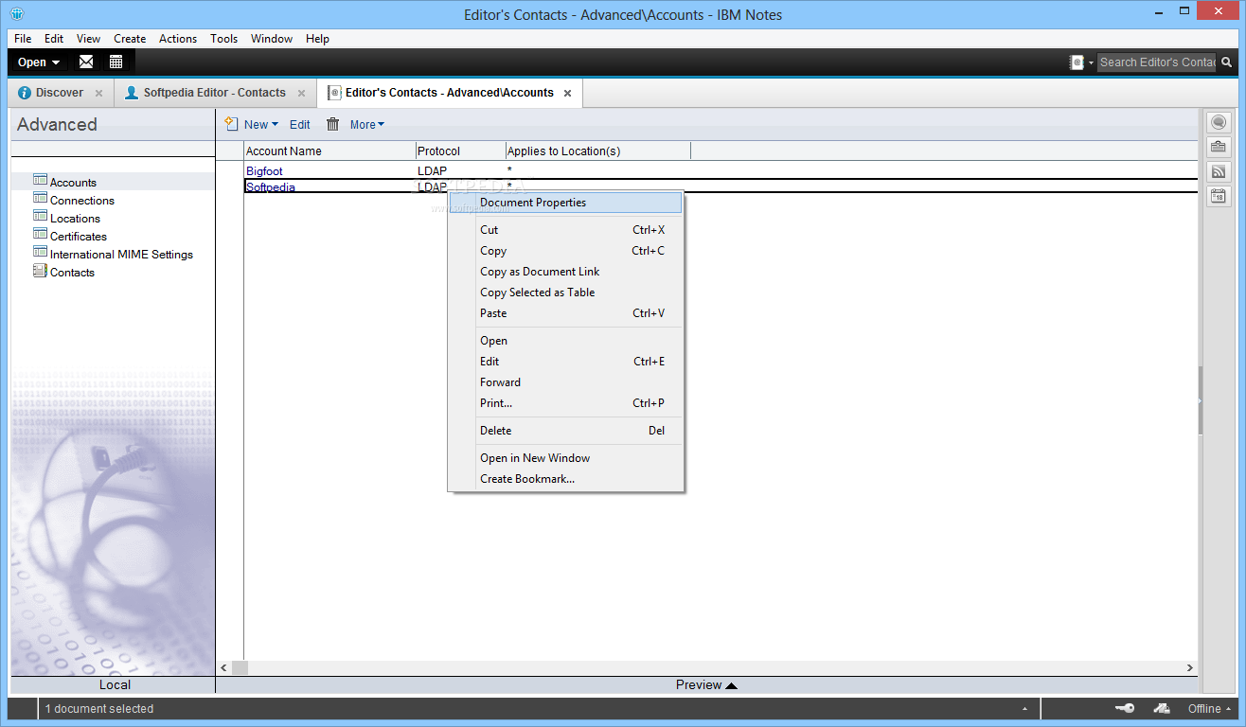Open the Tools menu

[x=224, y=39]
